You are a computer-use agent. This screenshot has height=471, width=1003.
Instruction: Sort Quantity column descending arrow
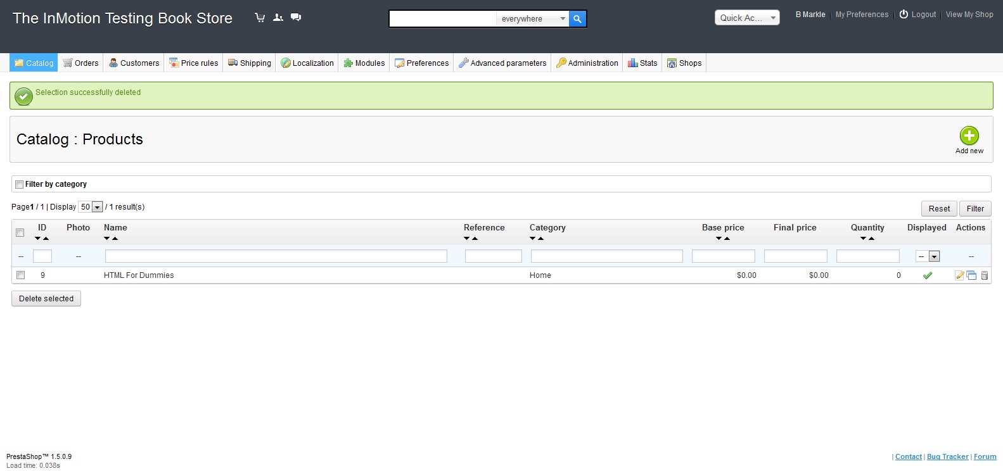864,239
